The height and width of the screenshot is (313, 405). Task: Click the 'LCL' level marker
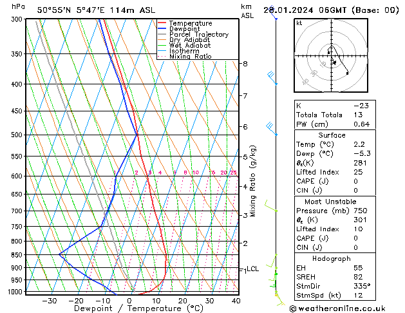[x=252, y=269]
